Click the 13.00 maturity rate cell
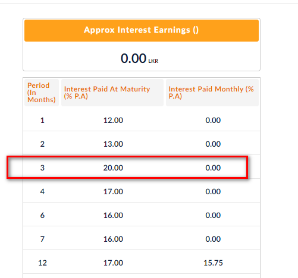This screenshot has height=278, width=298. [x=113, y=144]
